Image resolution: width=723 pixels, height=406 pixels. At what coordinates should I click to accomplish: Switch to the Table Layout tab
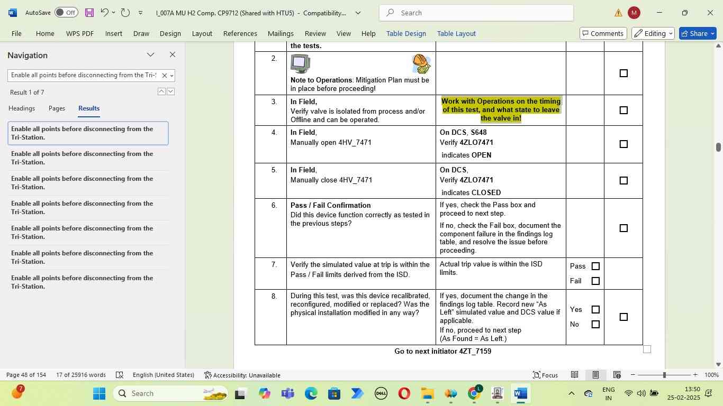tap(456, 33)
